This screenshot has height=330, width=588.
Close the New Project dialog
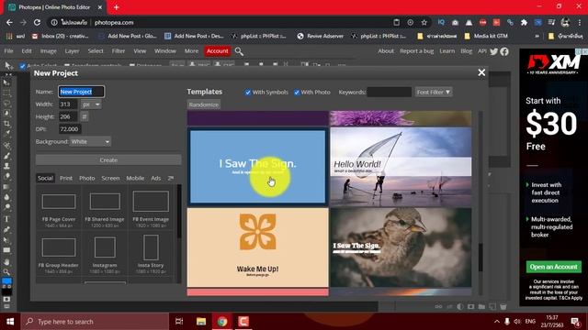481,72
